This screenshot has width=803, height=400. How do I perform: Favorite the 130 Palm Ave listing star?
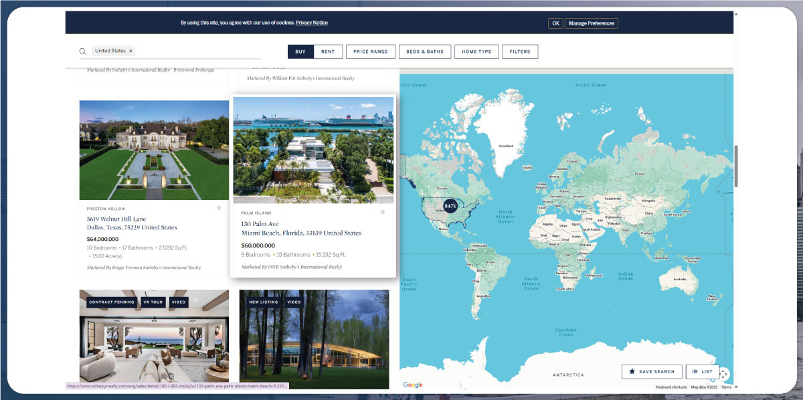[x=383, y=212]
